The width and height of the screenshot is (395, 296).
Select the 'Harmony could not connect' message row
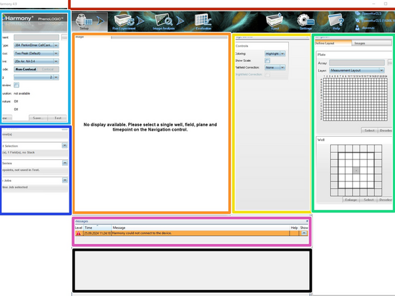[x=191, y=233]
